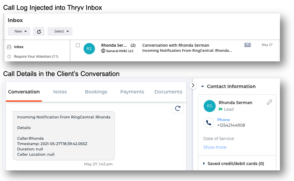Edit contact details using the pencil icon

coord(270,102)
